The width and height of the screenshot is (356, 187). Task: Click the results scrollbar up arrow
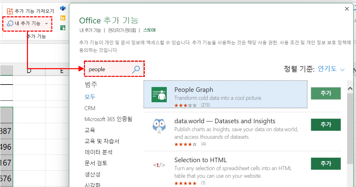(x=350, y=89)
